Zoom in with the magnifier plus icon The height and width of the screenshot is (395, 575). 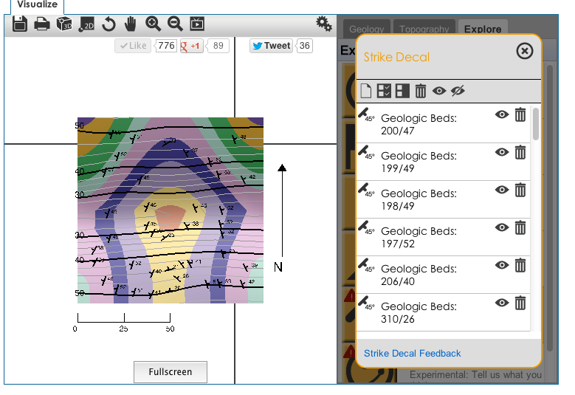[x=153, y=24]
